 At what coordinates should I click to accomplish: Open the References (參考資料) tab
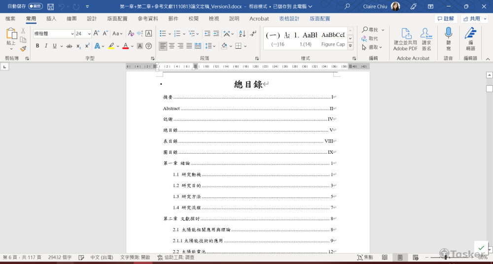148,19
